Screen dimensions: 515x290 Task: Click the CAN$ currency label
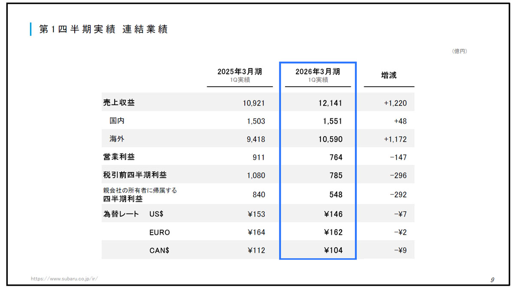159,251
